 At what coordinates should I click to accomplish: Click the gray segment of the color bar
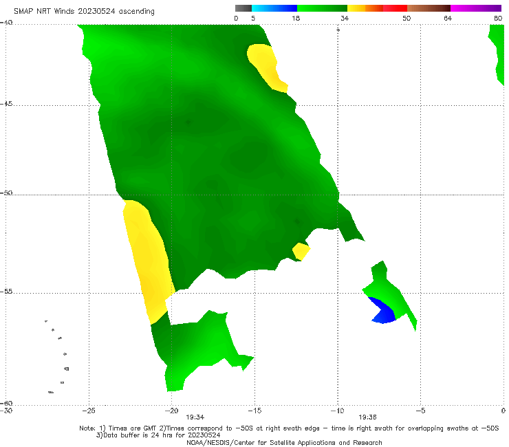pos(243,8)
